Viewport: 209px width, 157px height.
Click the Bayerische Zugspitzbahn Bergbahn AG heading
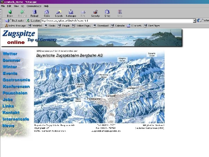pos(69,56)
